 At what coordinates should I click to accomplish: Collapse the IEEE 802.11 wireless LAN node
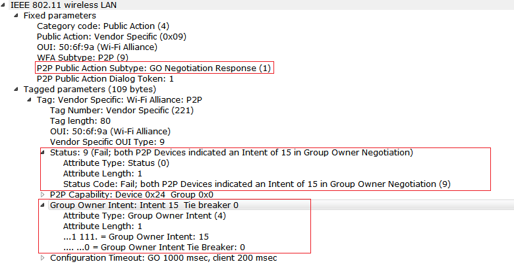pos(4,5)
